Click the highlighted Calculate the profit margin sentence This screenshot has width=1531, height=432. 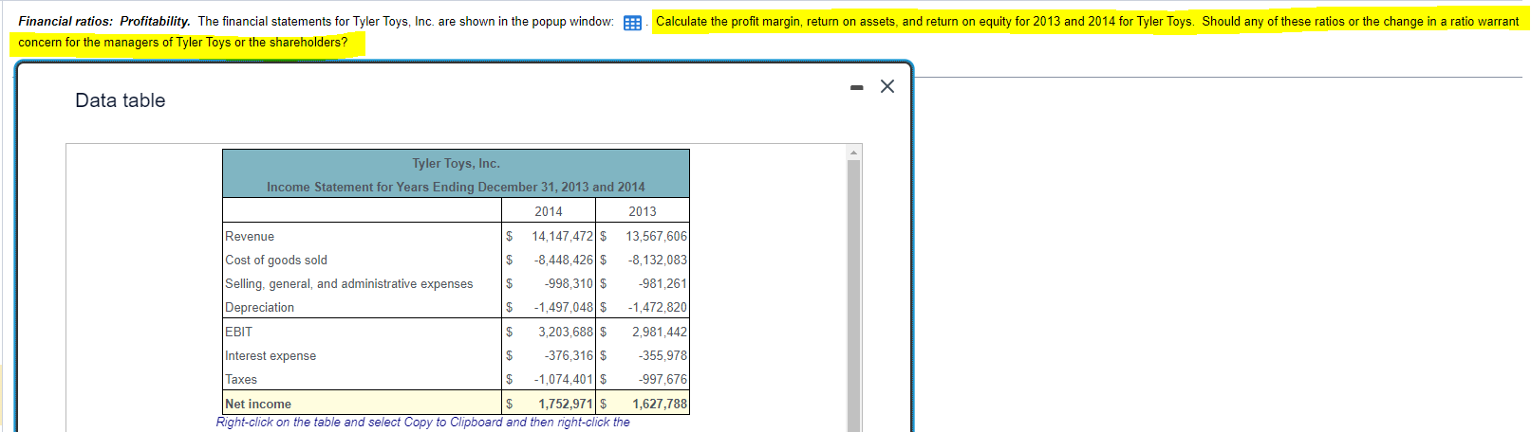[924, 21]
